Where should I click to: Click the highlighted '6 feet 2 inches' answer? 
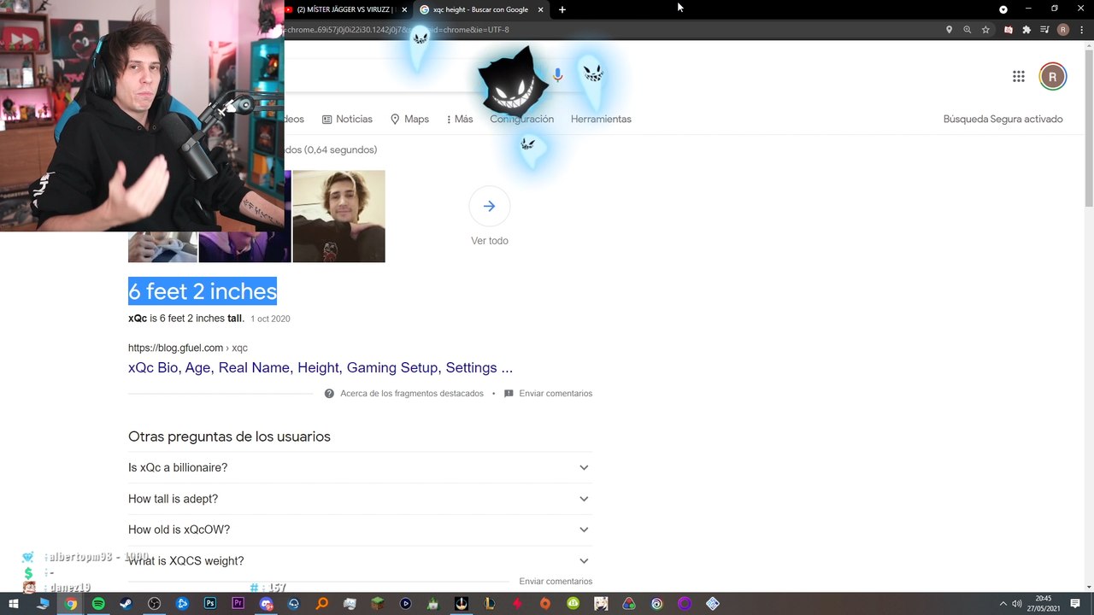[203, 291]
